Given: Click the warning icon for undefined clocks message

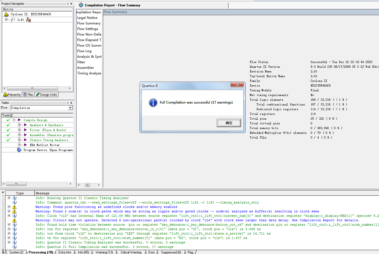Looking at the screenshot, I should (x=14, y=207).
